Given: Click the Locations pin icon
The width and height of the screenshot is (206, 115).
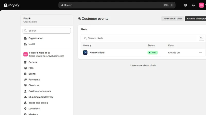Looking at the screenshot, I should tap(25, 109).
